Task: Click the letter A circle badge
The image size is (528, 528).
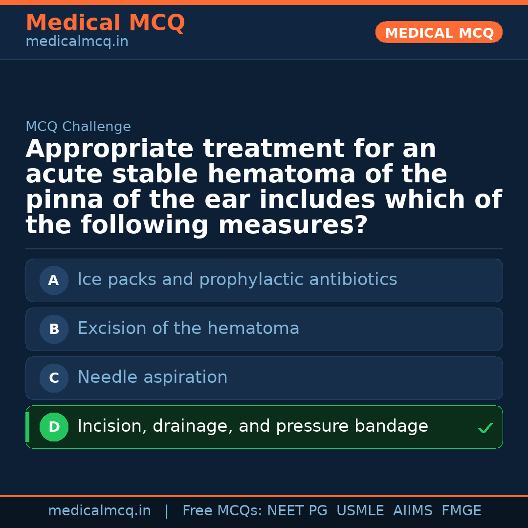Action: (x=54, y=281)
